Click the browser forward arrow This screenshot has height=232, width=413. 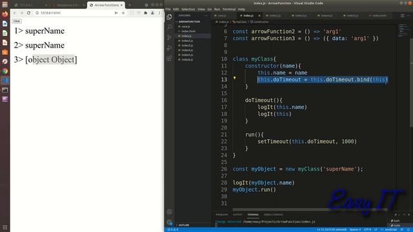pos(21,13)
